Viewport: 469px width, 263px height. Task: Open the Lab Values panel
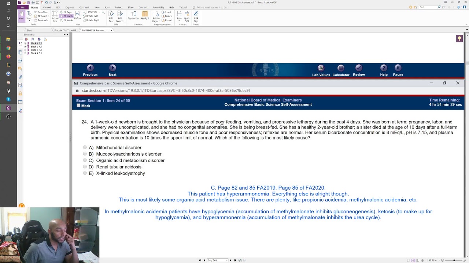point(321,70)
